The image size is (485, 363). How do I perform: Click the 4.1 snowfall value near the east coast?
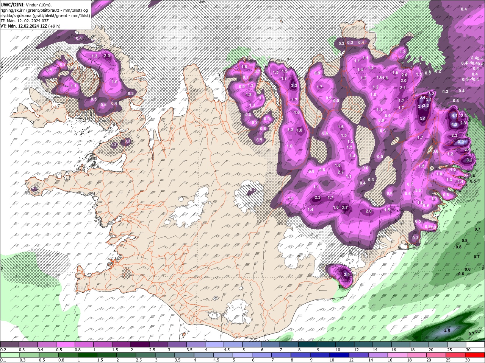coord(455,116)
